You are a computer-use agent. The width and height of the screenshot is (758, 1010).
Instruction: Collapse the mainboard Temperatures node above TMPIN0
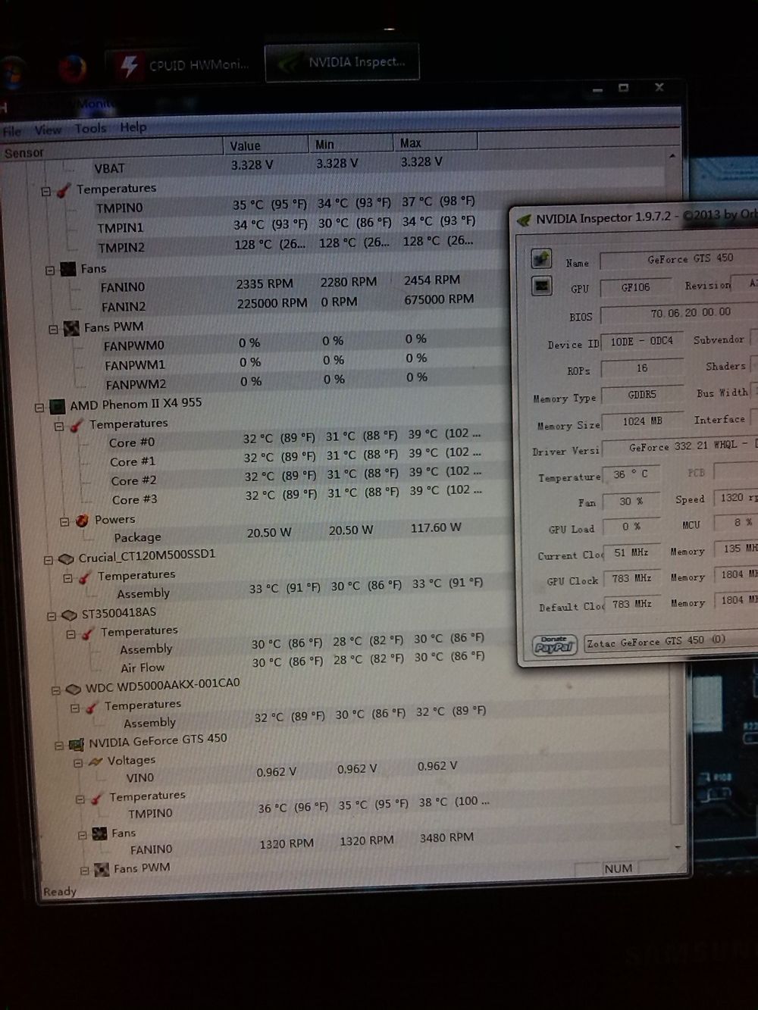(46, 192)
